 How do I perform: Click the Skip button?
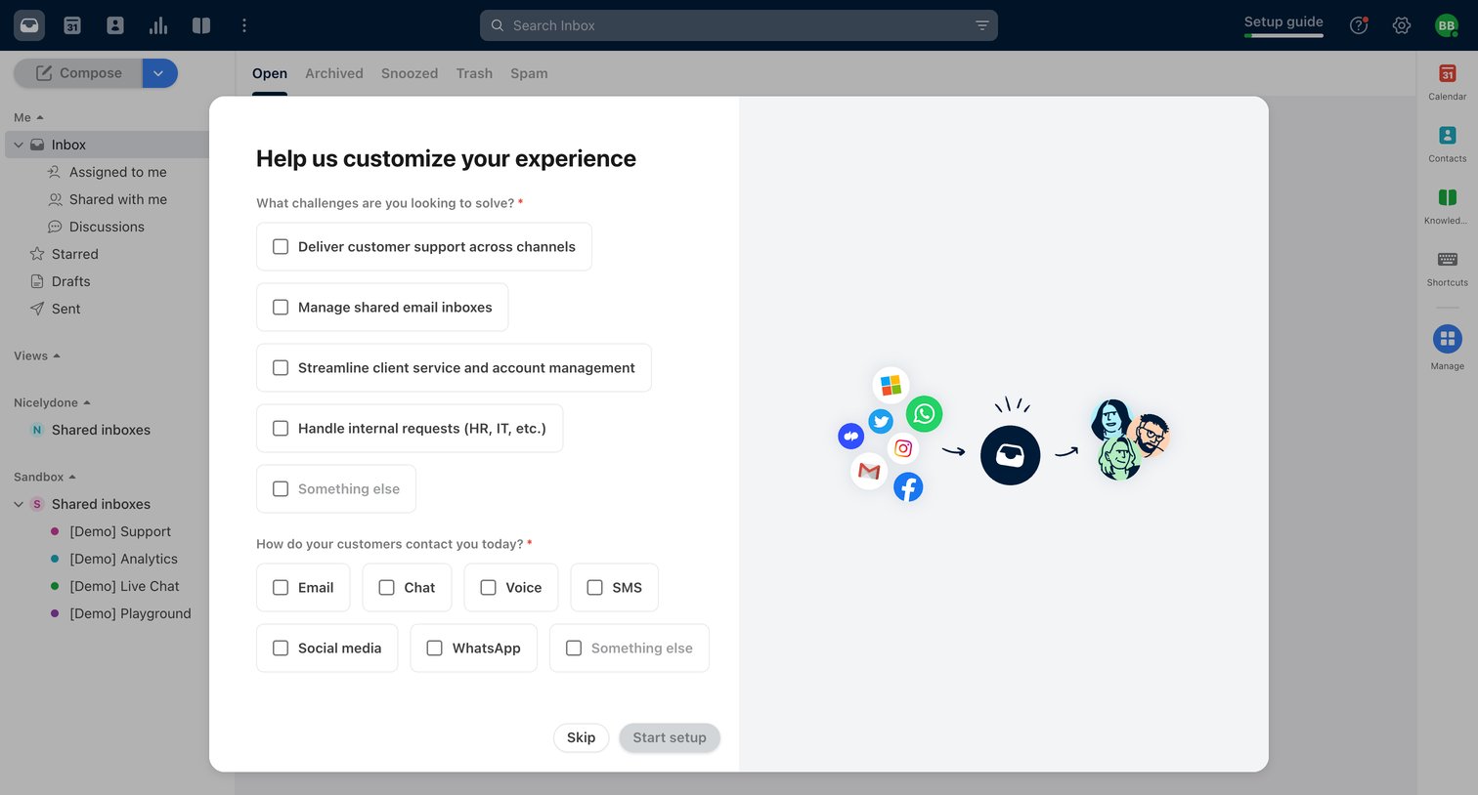tap(581, 737)
